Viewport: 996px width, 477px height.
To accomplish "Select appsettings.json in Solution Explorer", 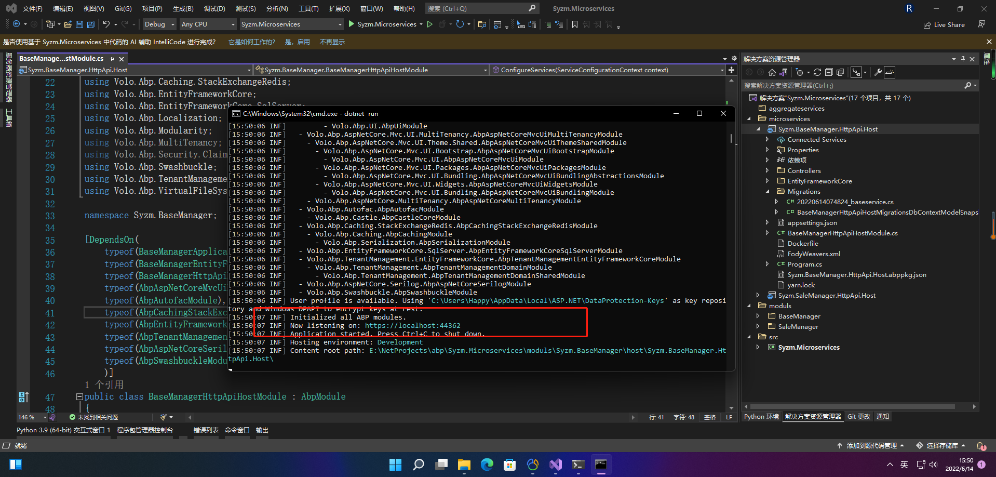I will coord(812,222).
